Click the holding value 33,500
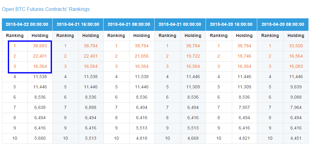 coord(296,46)
